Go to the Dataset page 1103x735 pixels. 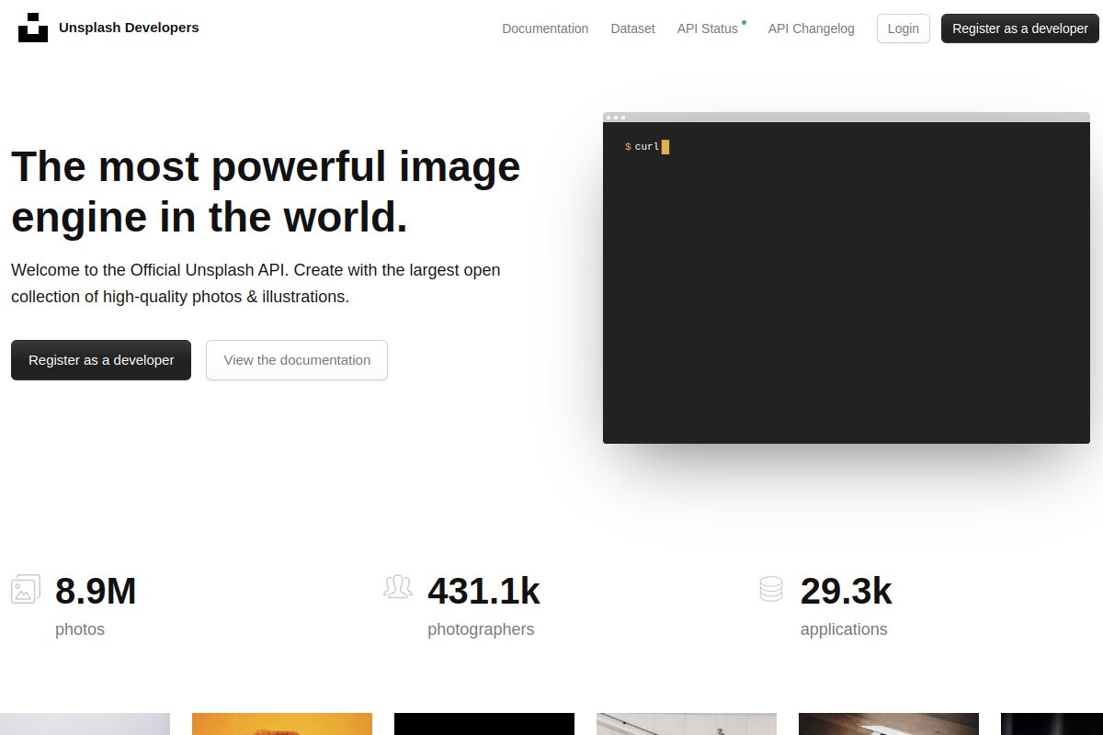pyautogui.click(x=632, y=28)
